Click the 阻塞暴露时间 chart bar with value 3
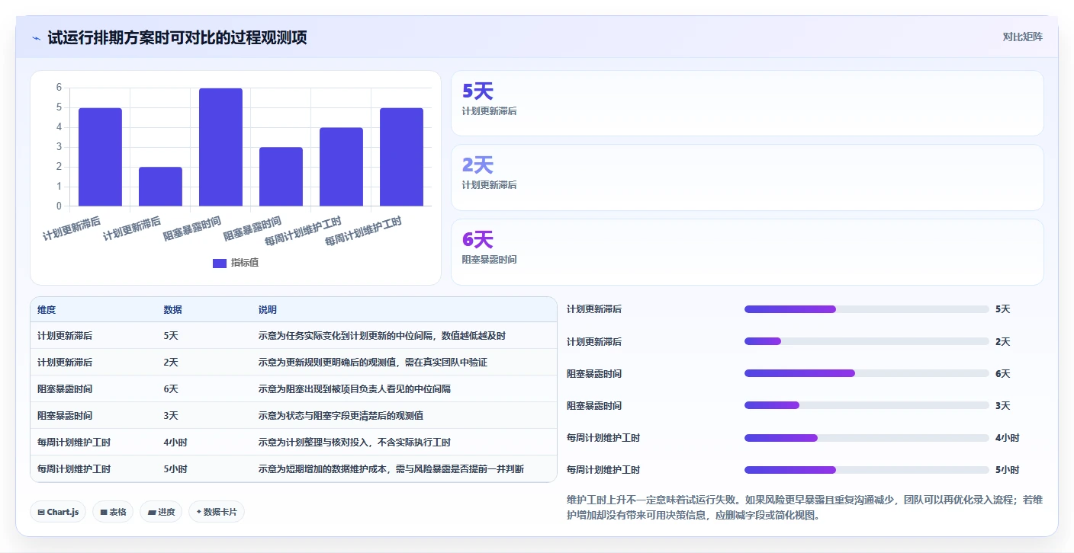Image resolution: width=1074 pixels, height=553 pixels. 281,177
